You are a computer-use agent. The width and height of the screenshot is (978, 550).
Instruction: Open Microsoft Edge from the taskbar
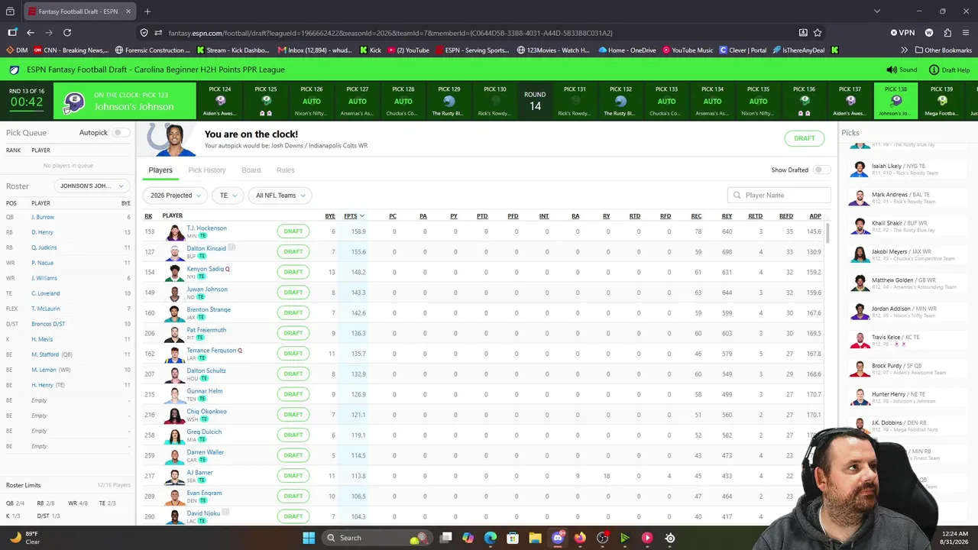(491, 538)
